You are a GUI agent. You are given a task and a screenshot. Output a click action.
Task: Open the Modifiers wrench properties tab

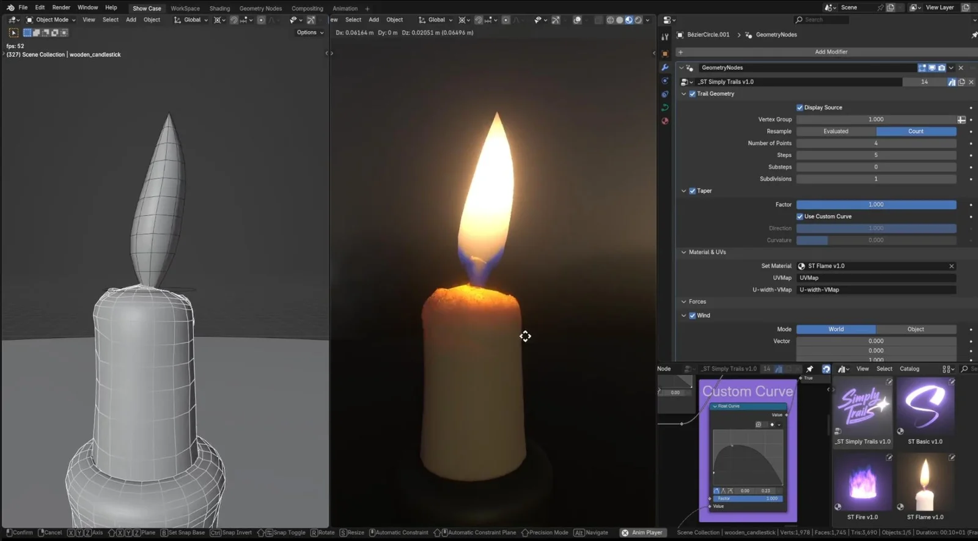coord(665,67)
